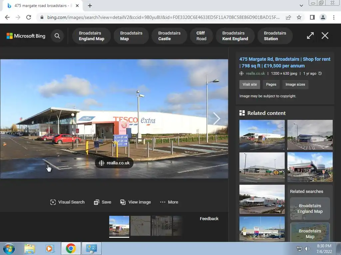Select the Broadstairs Map suggestion chip
The width and height of the screenshot is (341, 255).
(x=131, y=36)
